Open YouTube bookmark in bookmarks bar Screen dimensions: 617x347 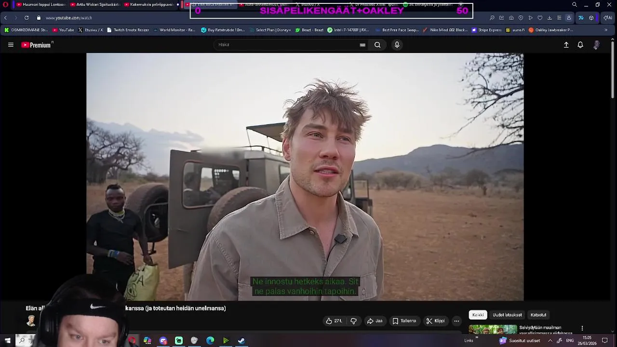pyautogui.click(x=63, y=30)
